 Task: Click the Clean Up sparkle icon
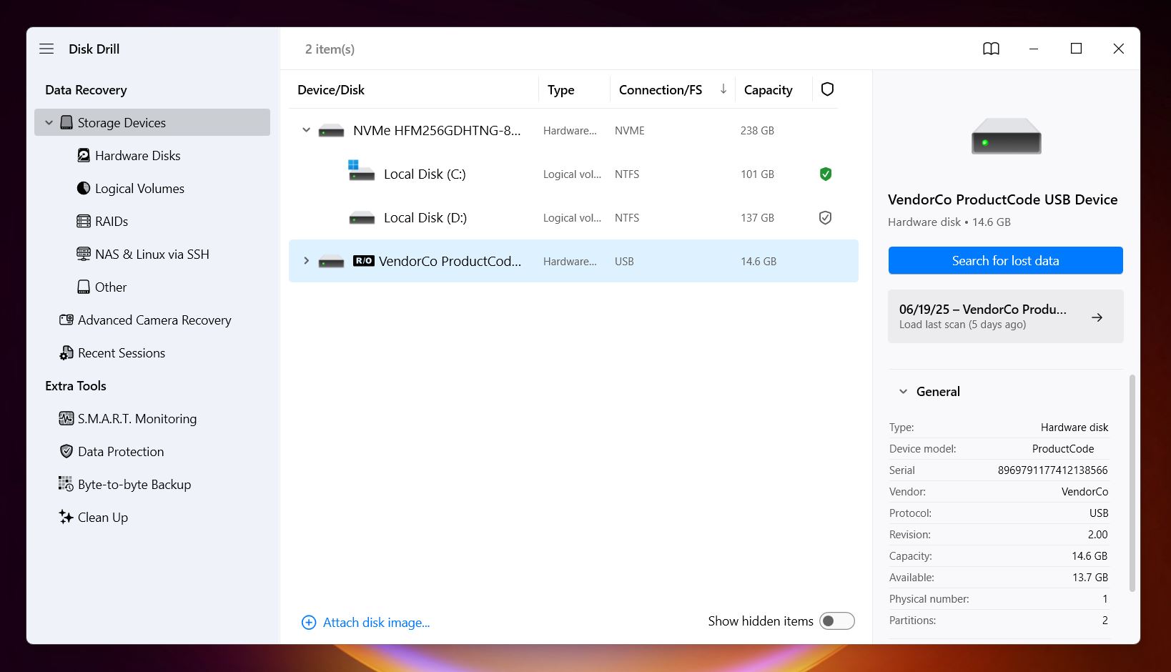(66, 517)
